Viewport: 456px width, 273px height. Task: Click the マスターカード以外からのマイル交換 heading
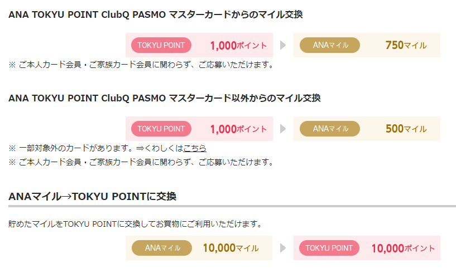click(164, 98)
